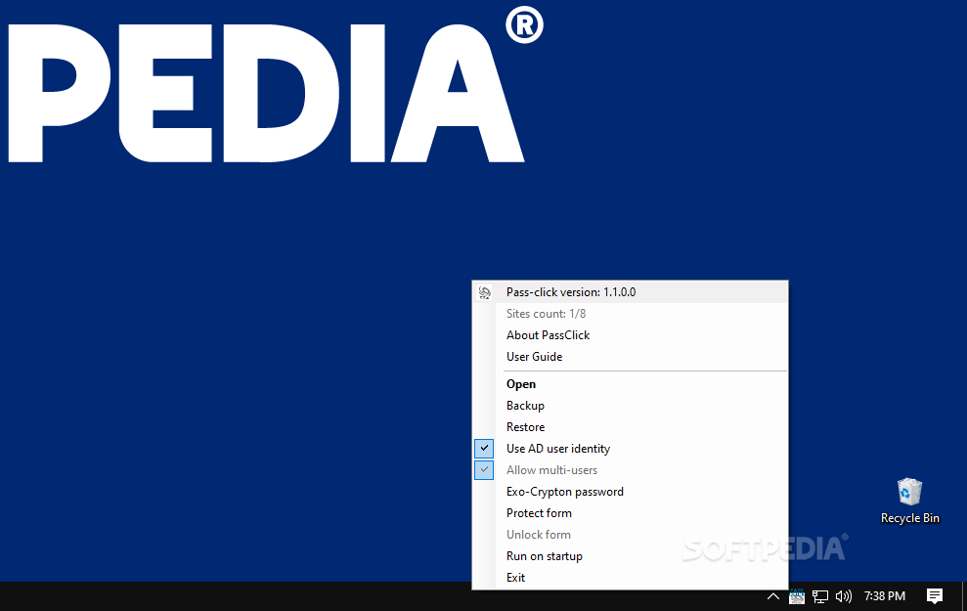Enable Run on startup
This screenshot has width=967, height=611.
click(x=631, y=557)
